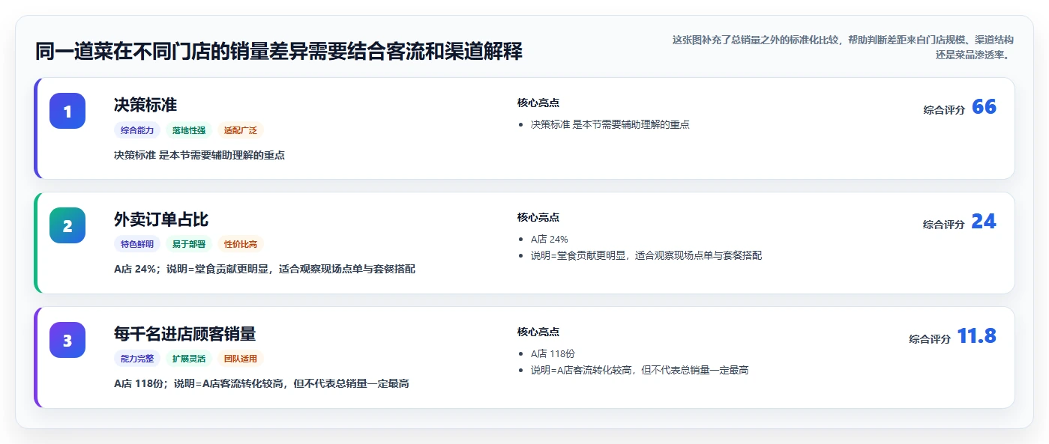Select the 特色鲜明 tag
Screen dimensions: 1049x444
[137, 244]
